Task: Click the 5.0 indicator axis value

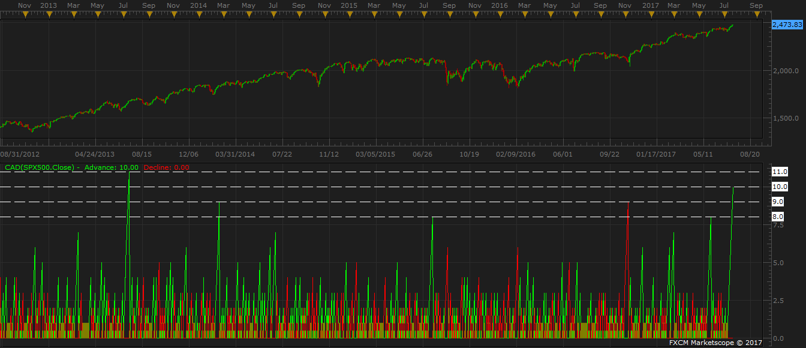Action: coord(778,263)
